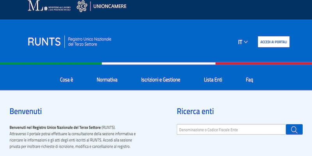Click the Benvenuti heading
The height and width of the screenshot is (156, 312).
[x=26, y=111]
